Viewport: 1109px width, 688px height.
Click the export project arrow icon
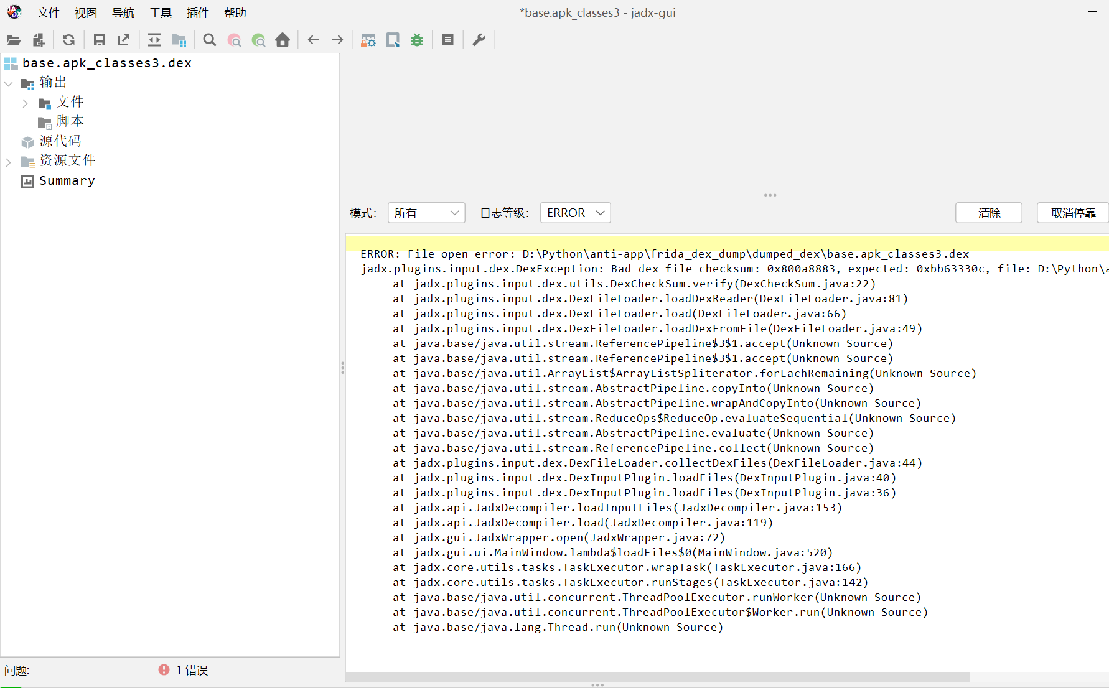point(124,40)
